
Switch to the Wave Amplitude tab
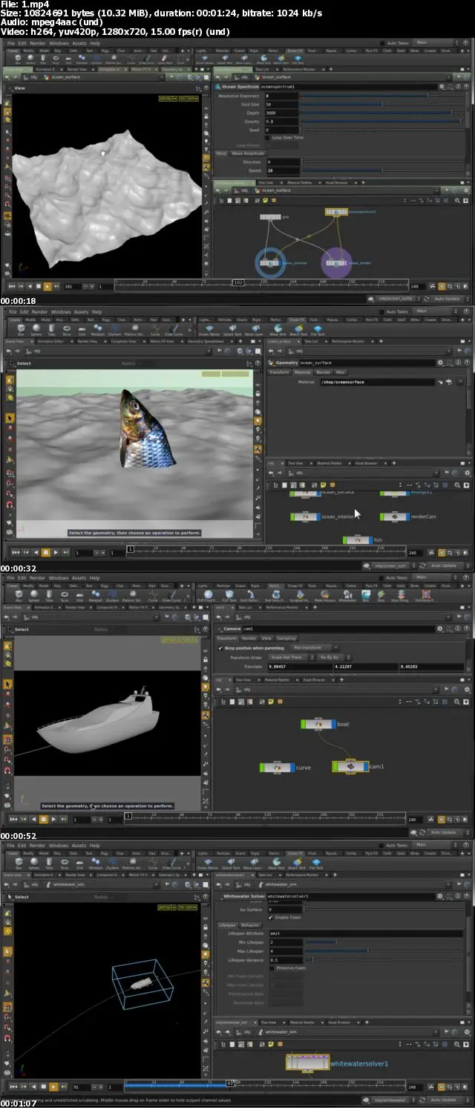pos(248,153)
